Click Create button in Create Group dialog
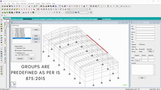This screenshot has width=161, height=90. click(x=36, y=29)
